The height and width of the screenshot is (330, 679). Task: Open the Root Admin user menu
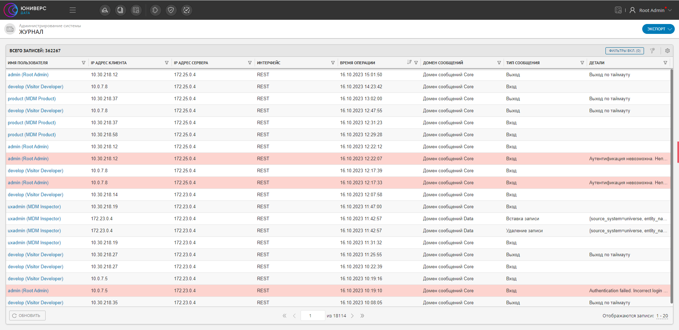click(652, 10)
